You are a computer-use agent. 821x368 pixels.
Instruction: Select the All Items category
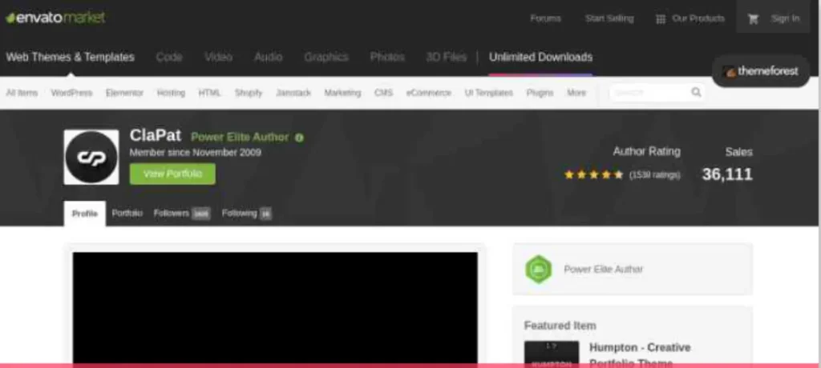pos(22,93)
